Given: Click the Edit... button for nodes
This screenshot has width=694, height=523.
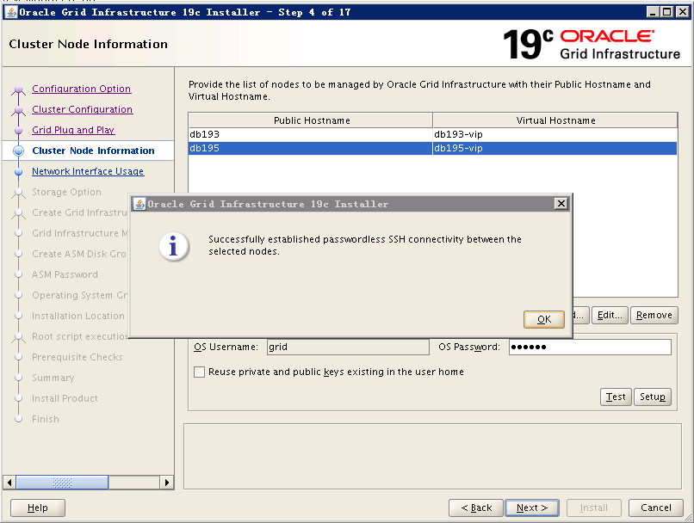Looking at the screenshot, I should [x=610, y=315].
